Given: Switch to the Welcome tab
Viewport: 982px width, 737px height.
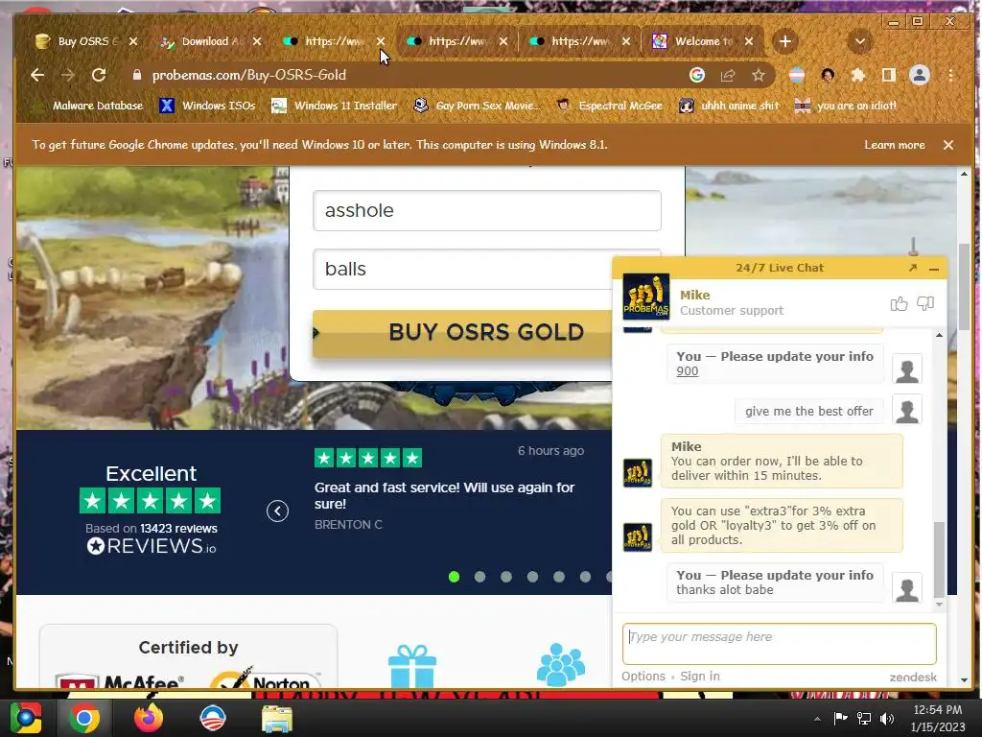Looking at the screenshot, I should (x=694, y=41).
